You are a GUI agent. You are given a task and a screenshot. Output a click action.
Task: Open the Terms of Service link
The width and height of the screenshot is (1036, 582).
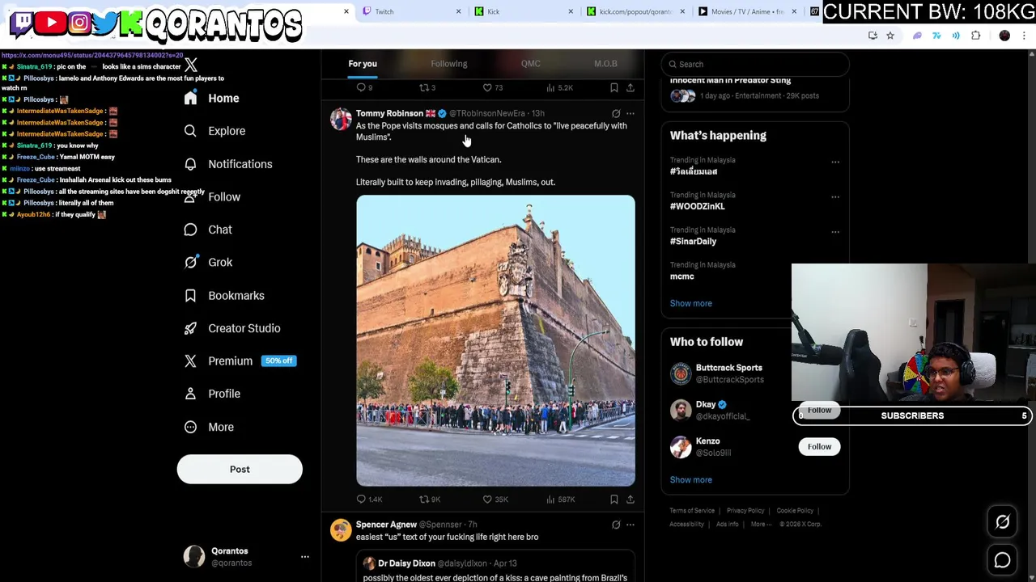(692, 511)
